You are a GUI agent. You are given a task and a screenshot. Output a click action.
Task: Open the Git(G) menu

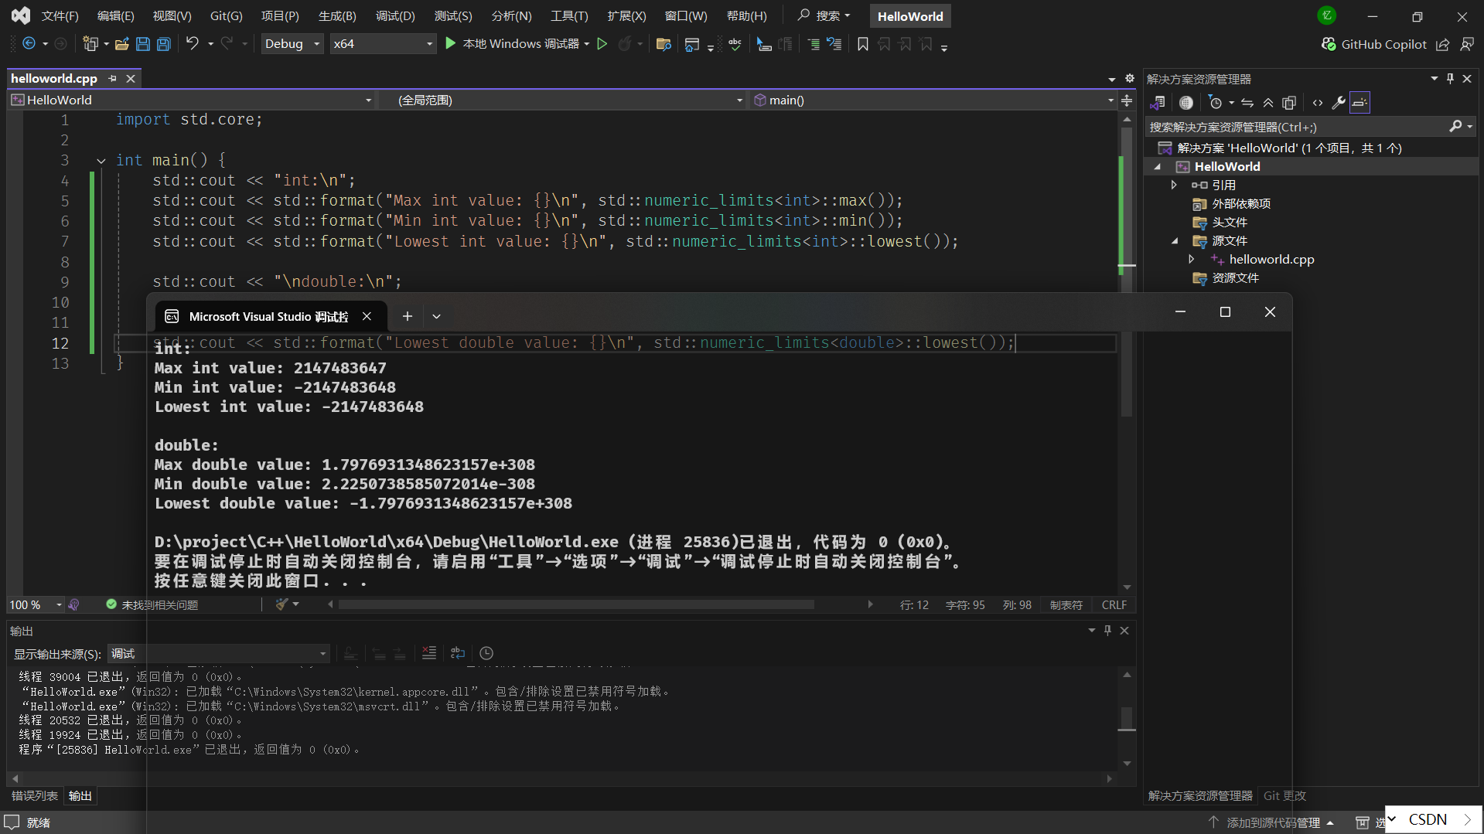tap(227, 16)
